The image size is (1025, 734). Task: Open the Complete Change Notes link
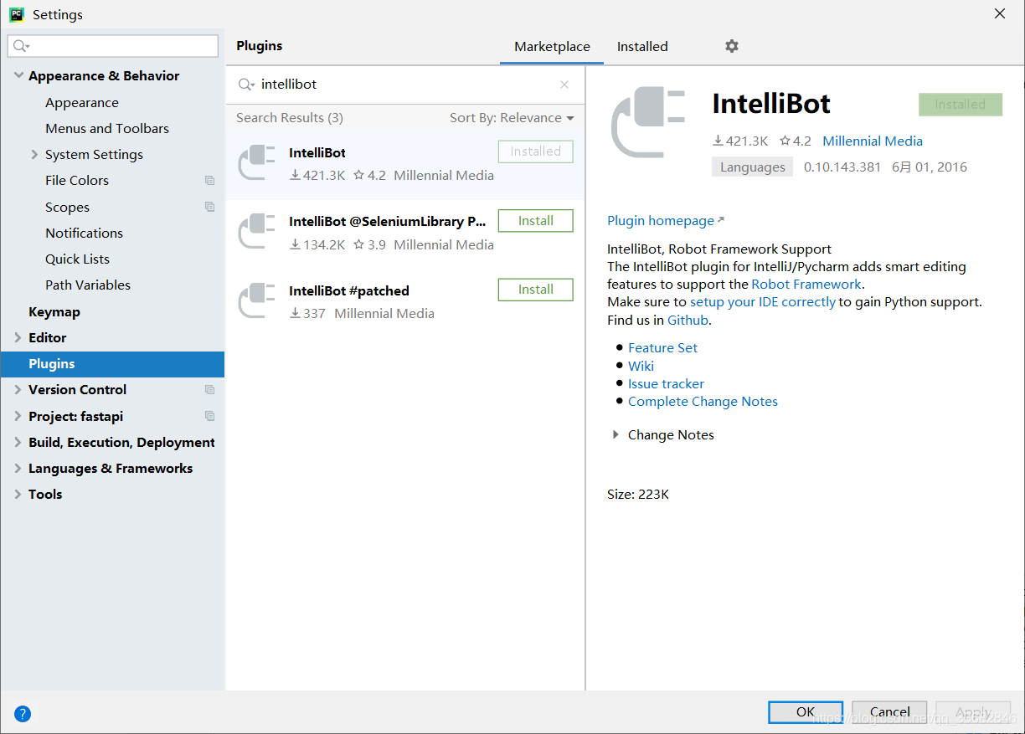pos(703,402)
